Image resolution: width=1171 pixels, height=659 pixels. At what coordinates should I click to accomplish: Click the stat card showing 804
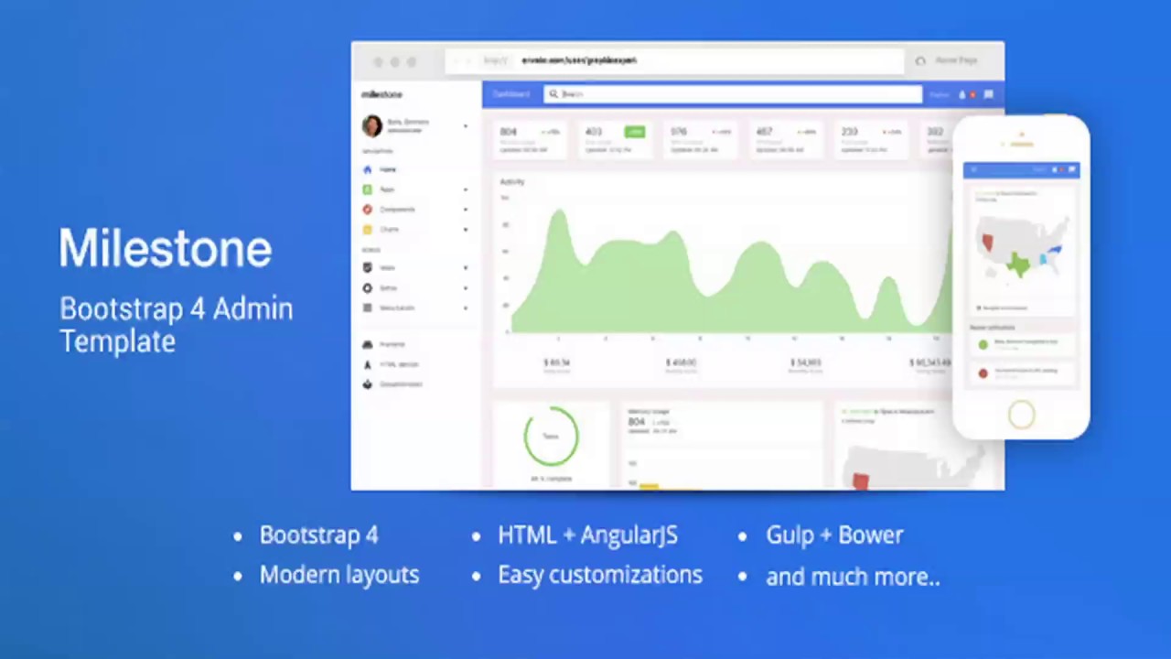coord(530,139)
